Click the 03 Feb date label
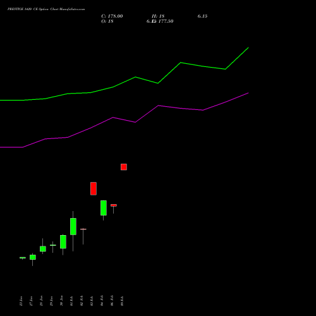This screenshot has width=316, height=316. [x=92, y=301]
